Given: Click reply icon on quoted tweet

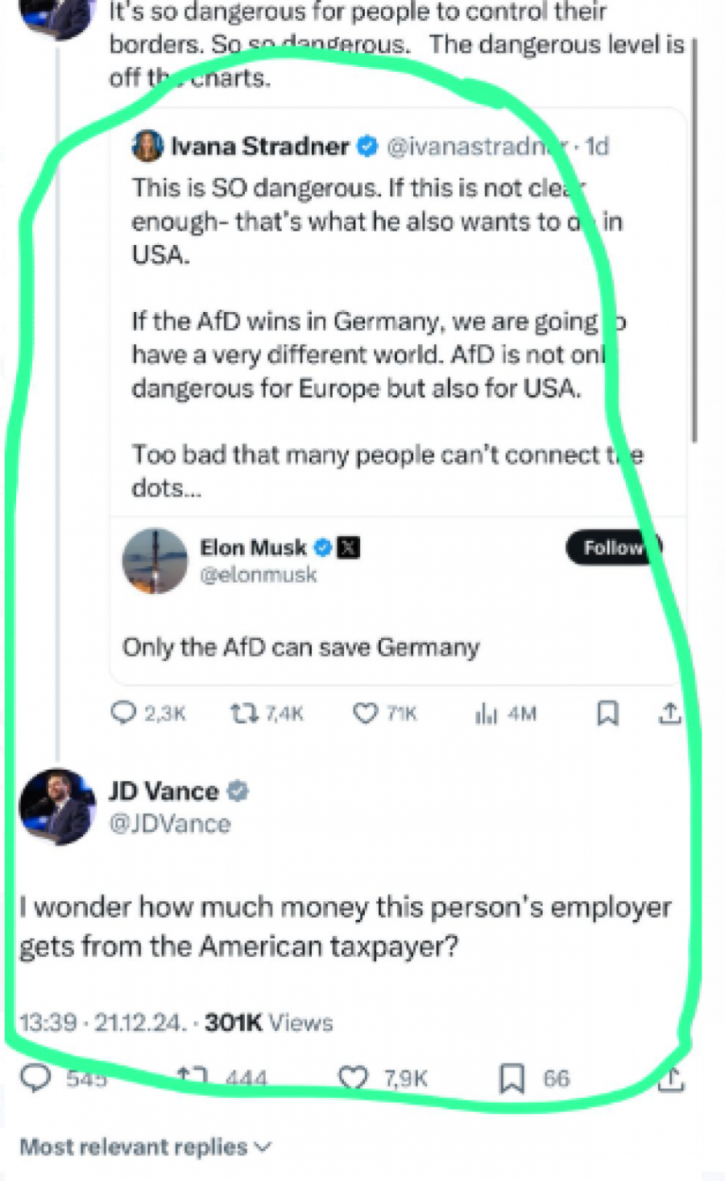Looking at the screenshot, I should click(x=122, y=713).
